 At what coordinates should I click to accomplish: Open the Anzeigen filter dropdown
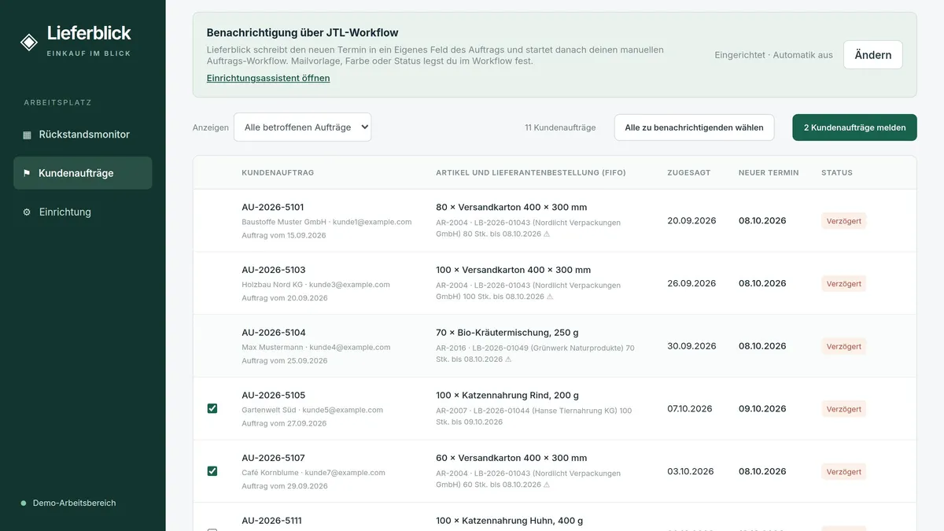pyautogui.click(x=302, y=127)
